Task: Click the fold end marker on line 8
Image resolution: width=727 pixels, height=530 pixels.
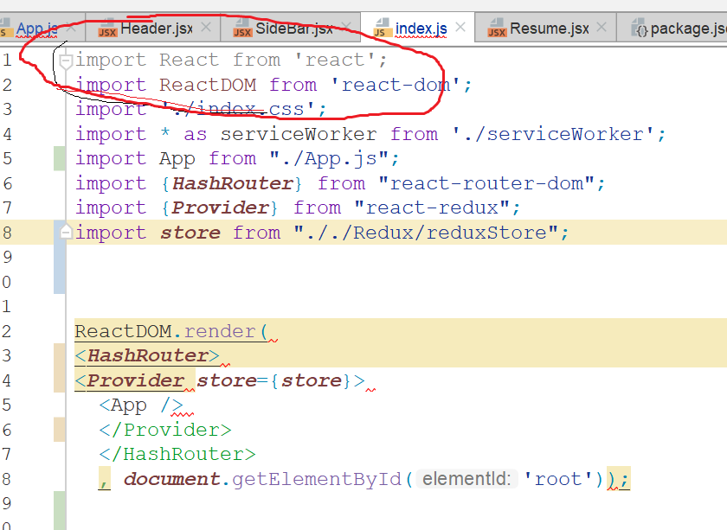Action: tap(67, 232)
